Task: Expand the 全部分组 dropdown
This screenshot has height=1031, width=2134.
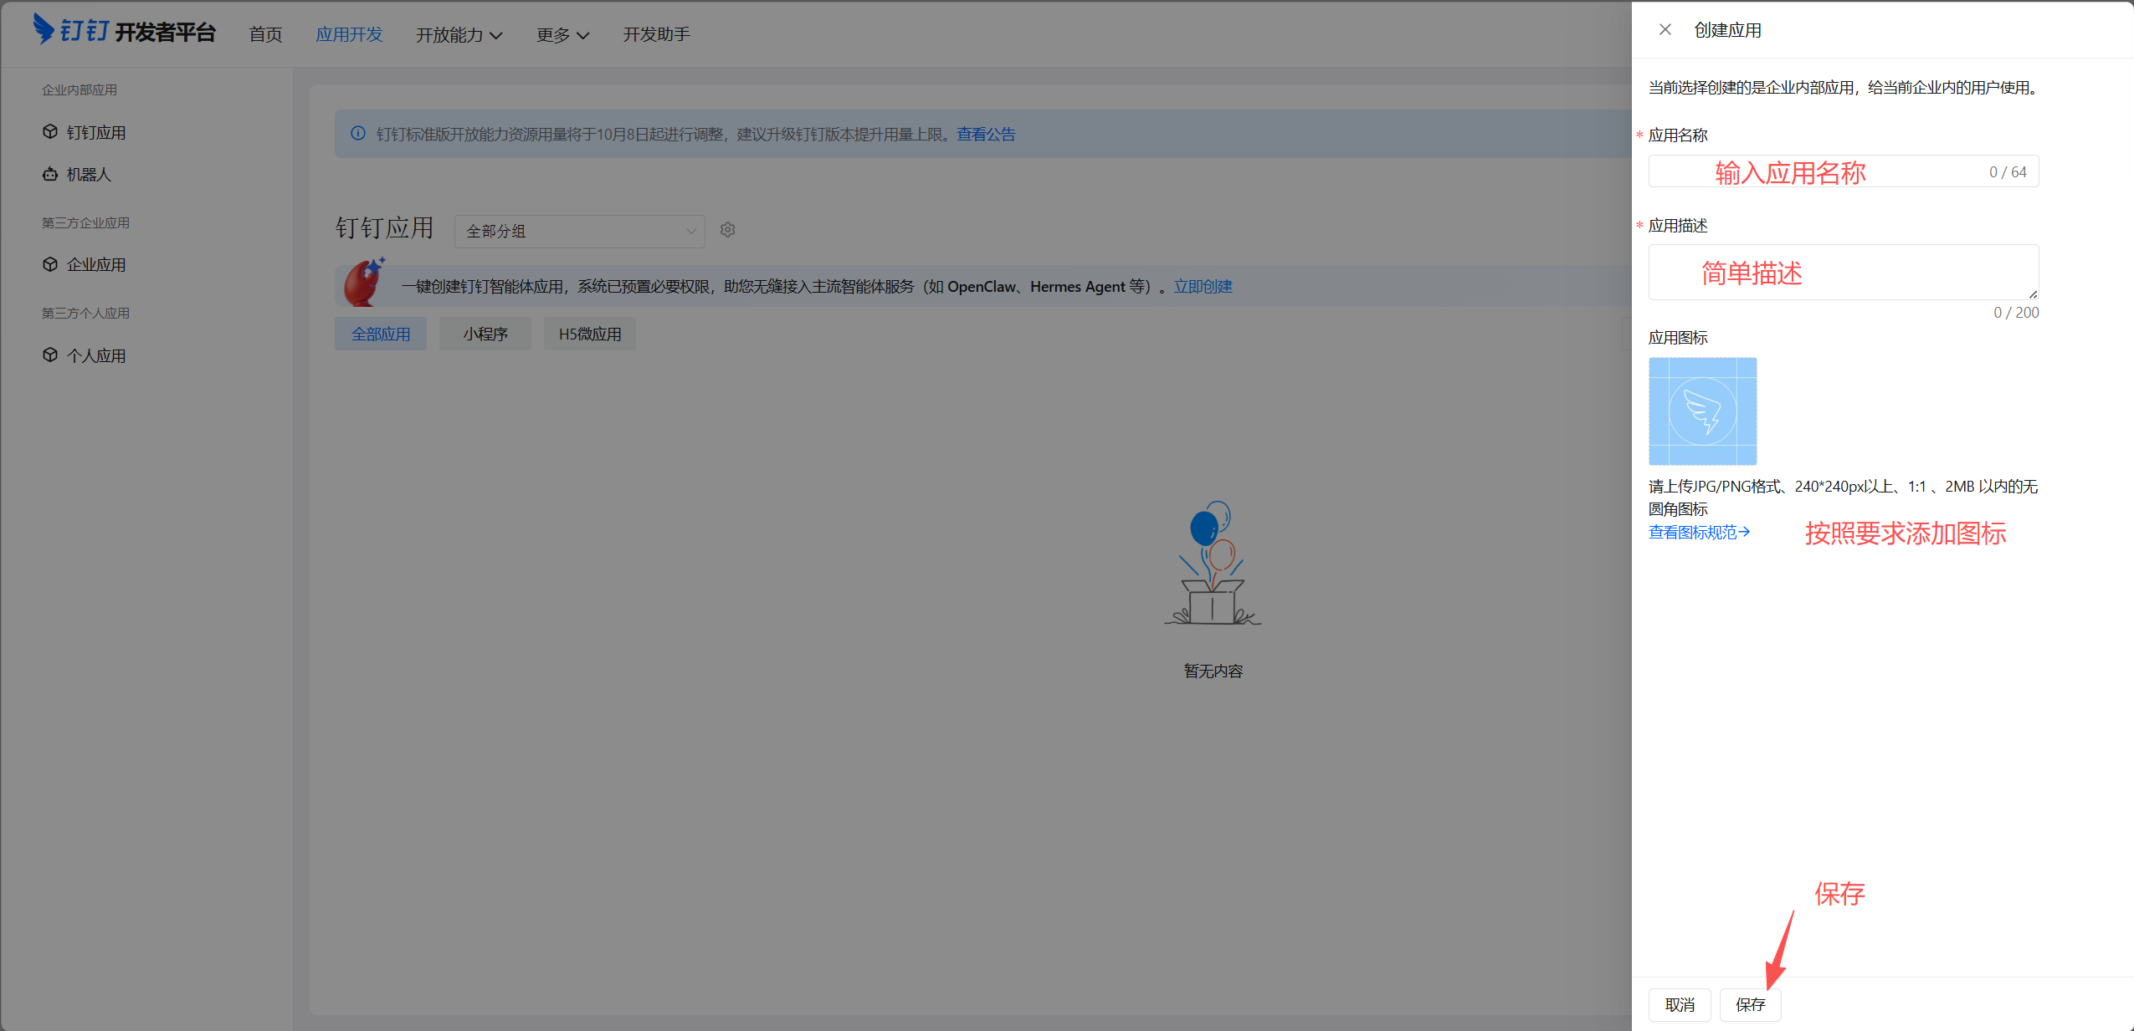Action: click(x=579, y=231)
